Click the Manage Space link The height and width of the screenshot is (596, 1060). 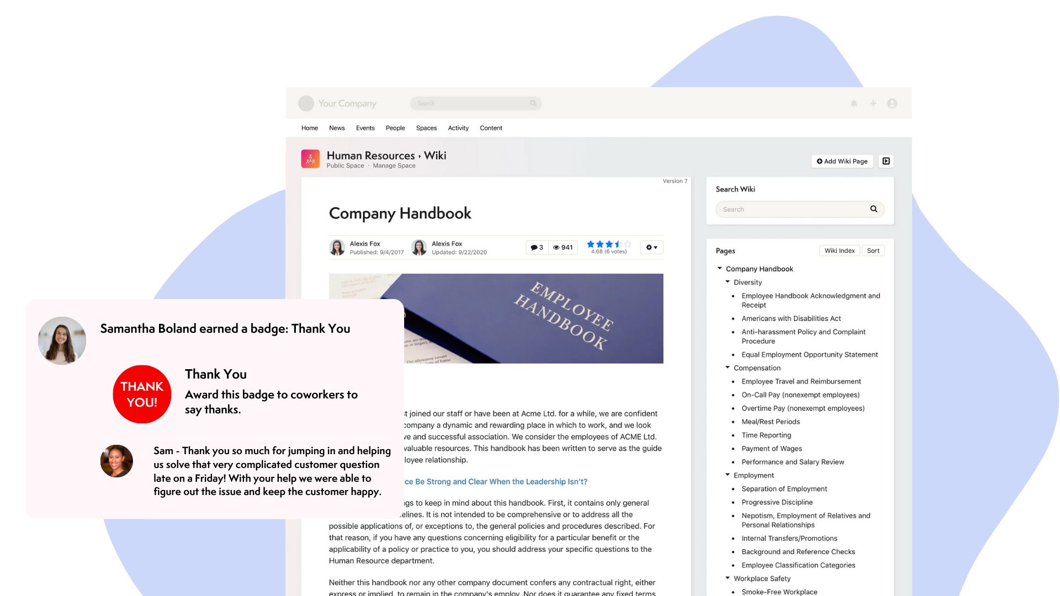[x=394, y=166]
